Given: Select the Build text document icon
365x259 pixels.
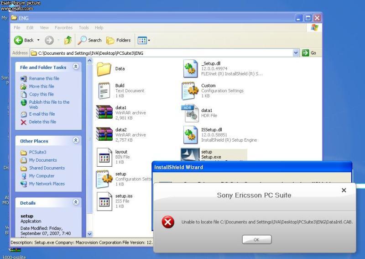Looking at the screenshot, I should coord(104,91).
